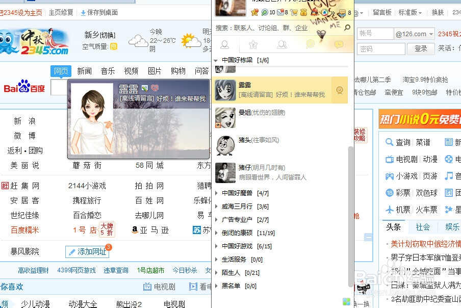This screenshot has height=308, width=461.
Task: Open the 亚马逊 Amazon link
Action: [x=150, y=230]
